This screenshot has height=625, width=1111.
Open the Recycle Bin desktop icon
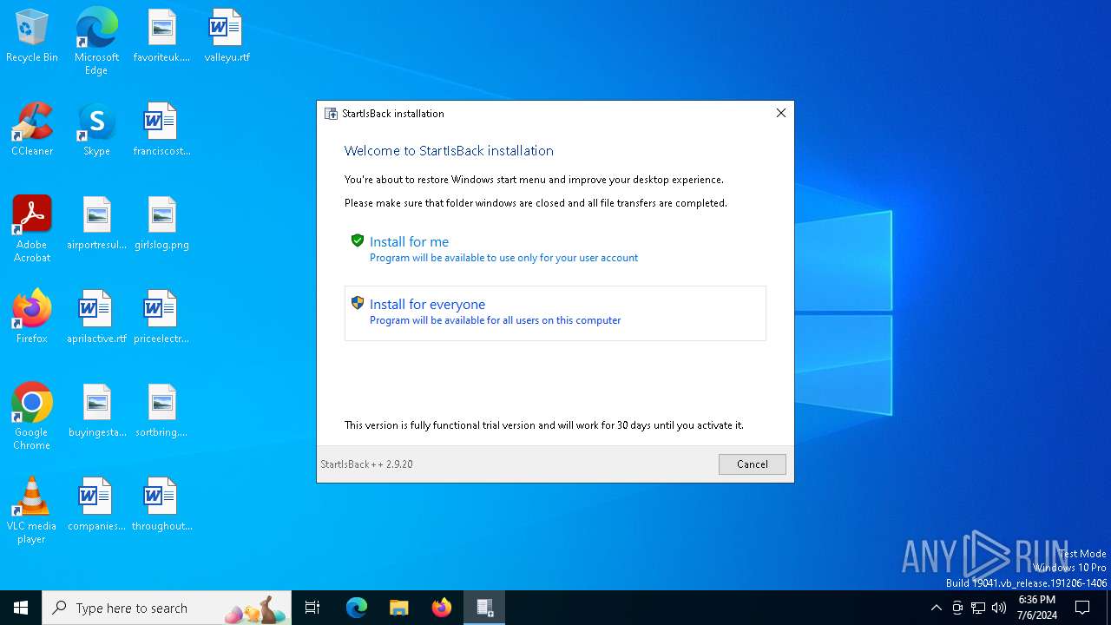pos(32,36)
